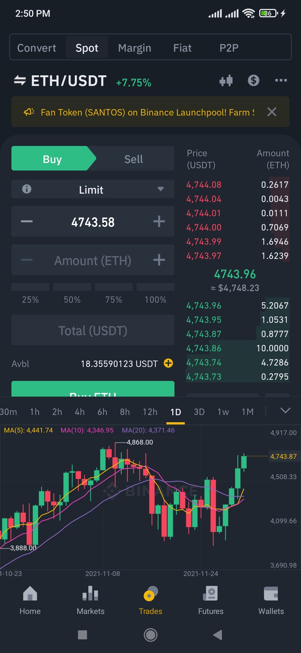Screen dimensions: 301x653
Task: Tap the MA(10) indicator label
Action: coord(87,430)
